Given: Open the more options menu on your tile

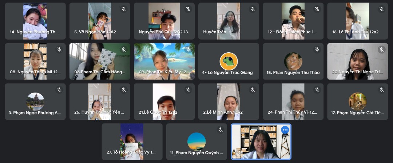Looking at the screenshot, I should coord(285,130).
